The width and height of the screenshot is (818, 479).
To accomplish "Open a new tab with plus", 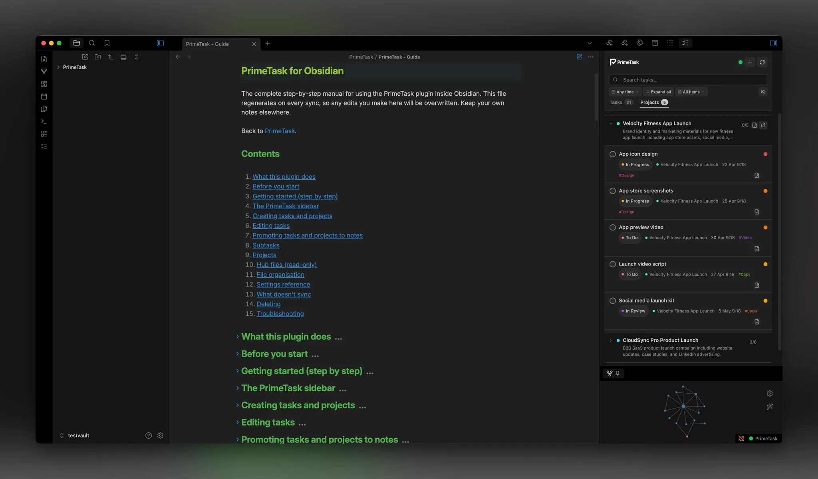I will click(268, 44).
